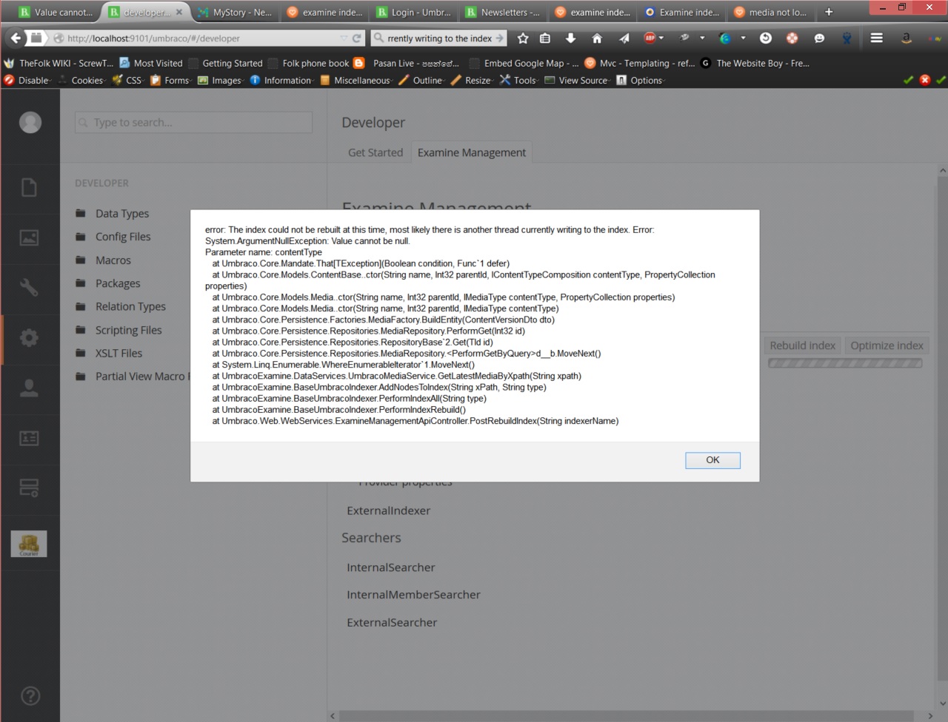Click the index rebuild progress bar
Viewport: 948px width, 722px height.
[845, 363]
